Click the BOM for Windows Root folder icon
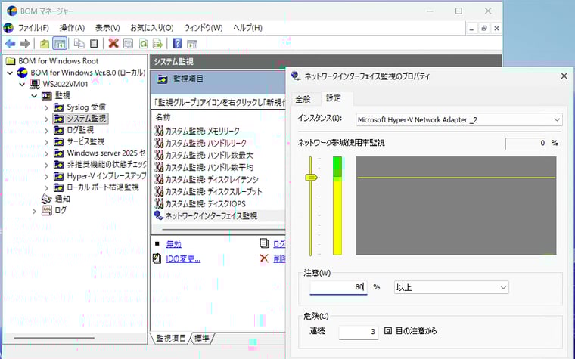 point(11,60)
